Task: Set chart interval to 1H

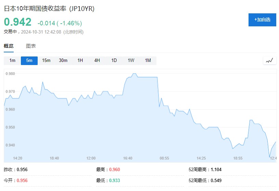Action: [x=80, y=61]
